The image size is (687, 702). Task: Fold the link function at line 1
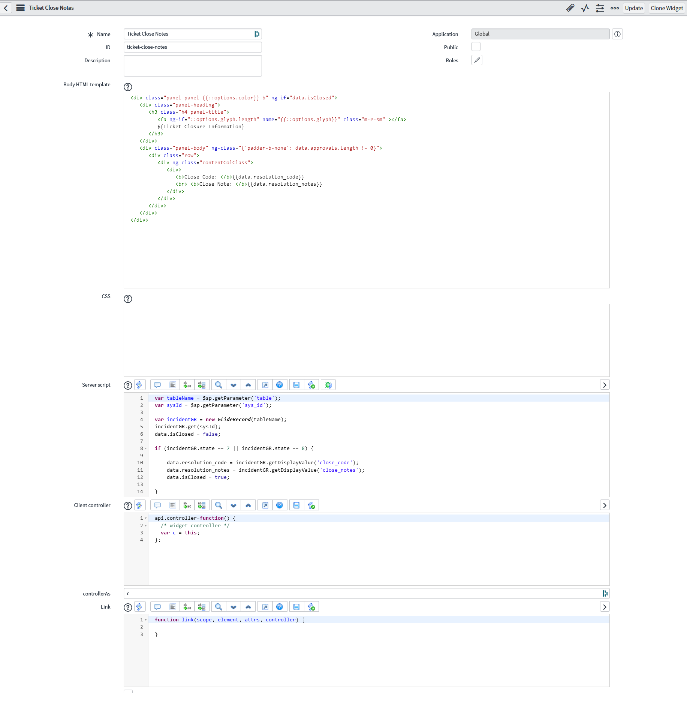click(x=146, y=620)
